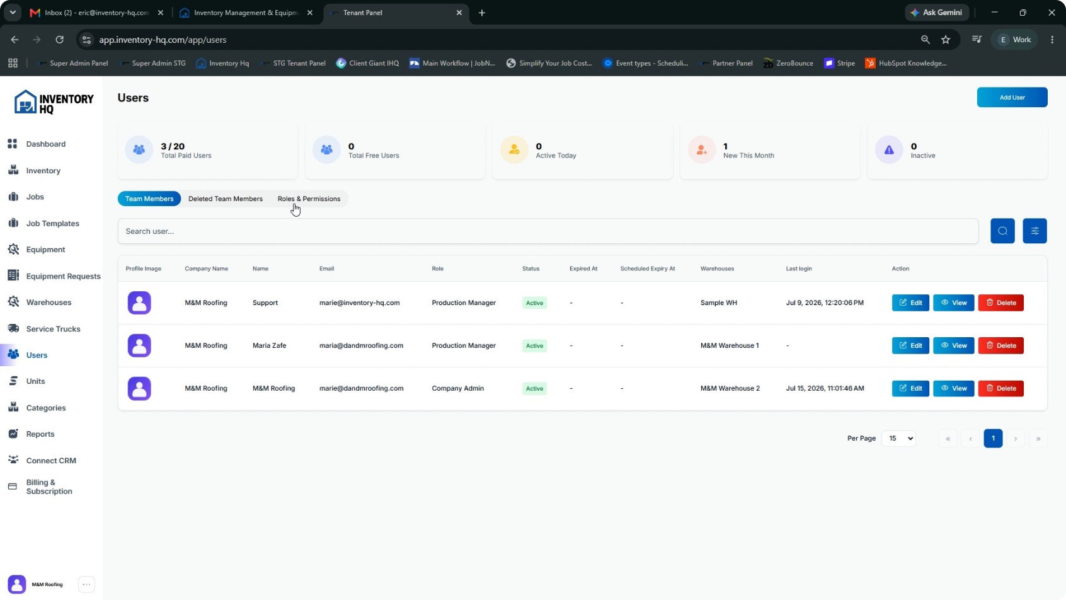Jump to the first page arrow

pyautogui.click(x=948, y=438)
